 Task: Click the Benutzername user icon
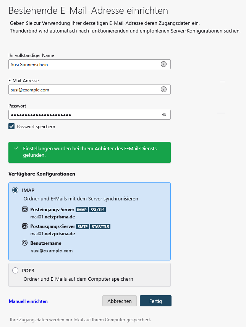[x=25, y=243]
